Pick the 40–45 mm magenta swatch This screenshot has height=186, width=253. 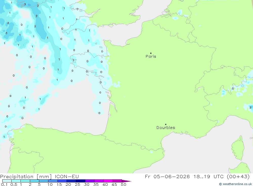click(108, 181)
